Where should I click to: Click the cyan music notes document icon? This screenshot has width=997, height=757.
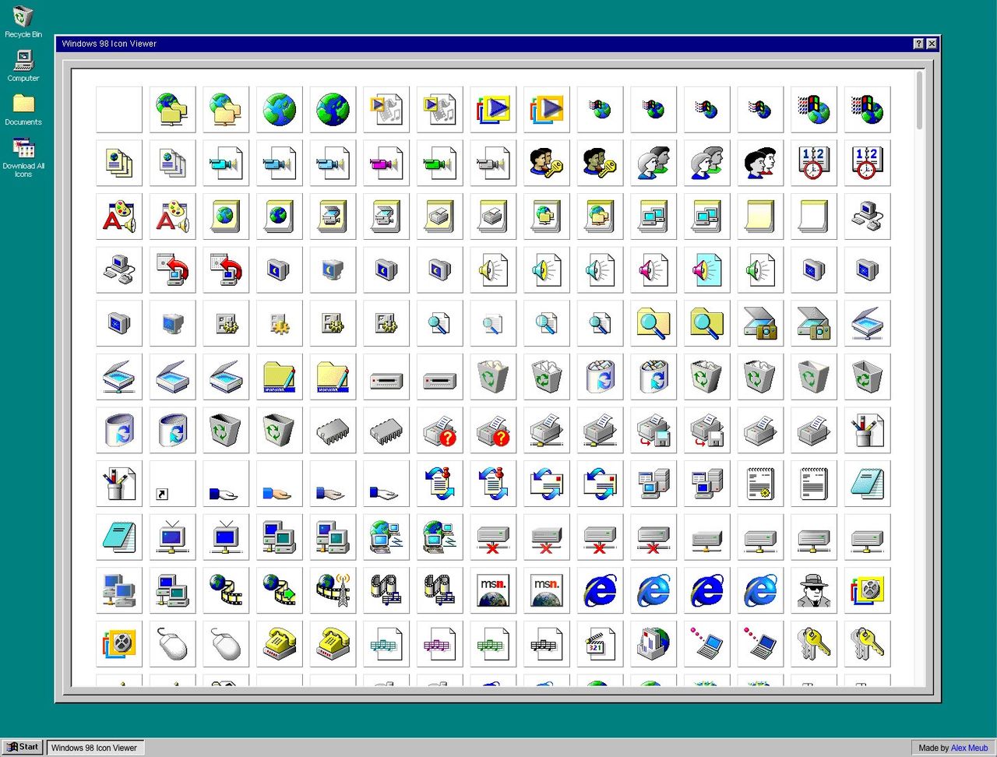(386, 644)
